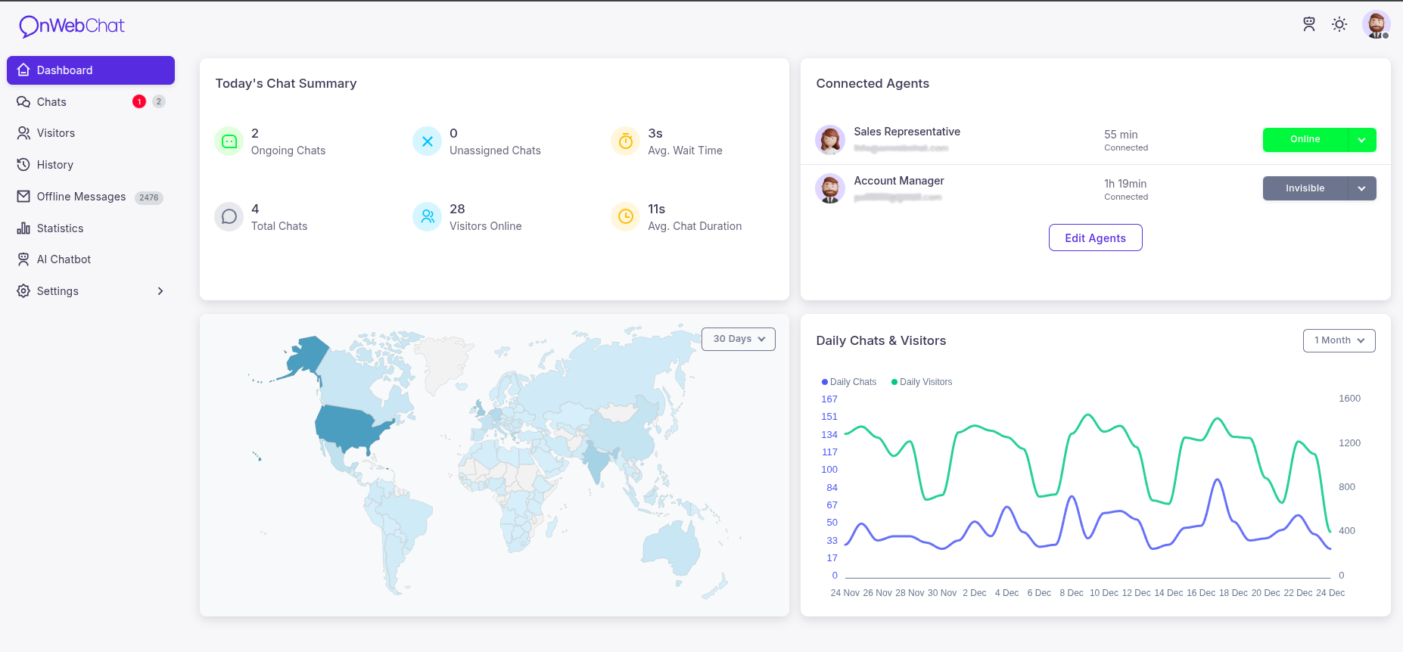1403x652 pixels.
Task: Toggle light/dark theme sun icon
Action: [1339, 24]
